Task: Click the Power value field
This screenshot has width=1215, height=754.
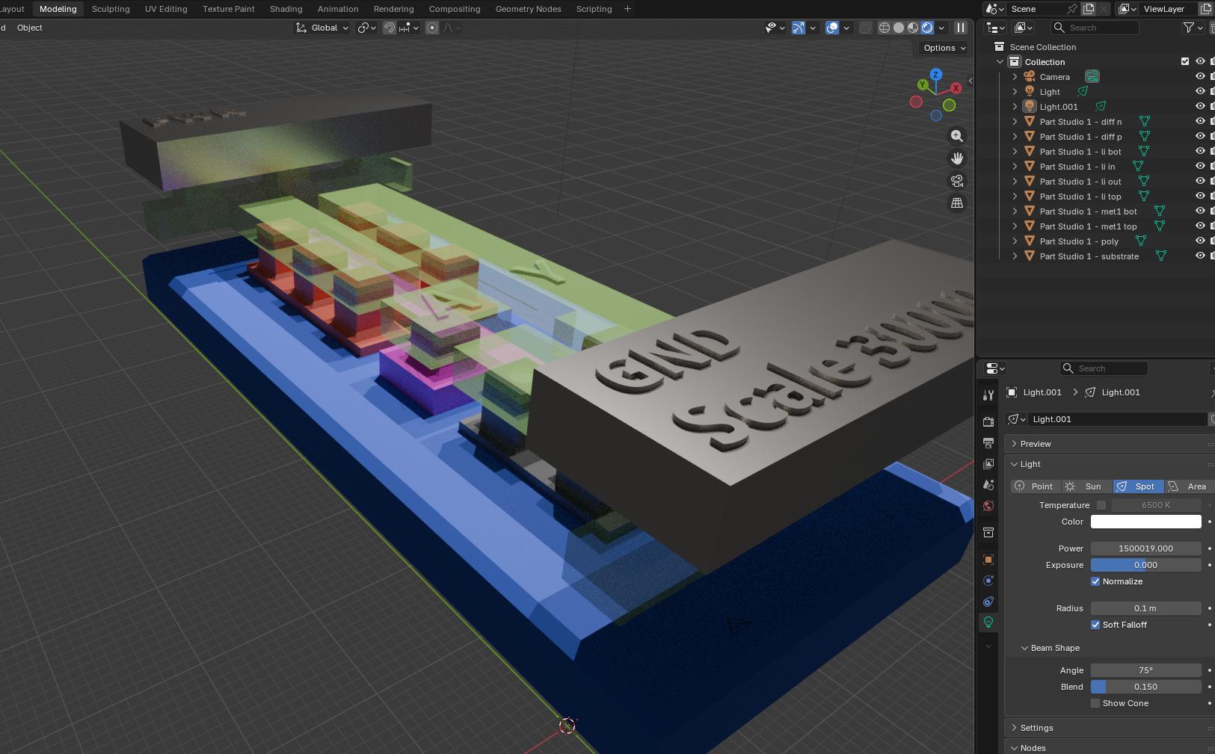Action: click(x=1145, y=548)
